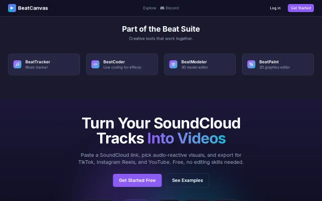Click the "Turn Your SoundCloud" headline
Viewport: 322px width, 201px height.
(x=161, y=123)
